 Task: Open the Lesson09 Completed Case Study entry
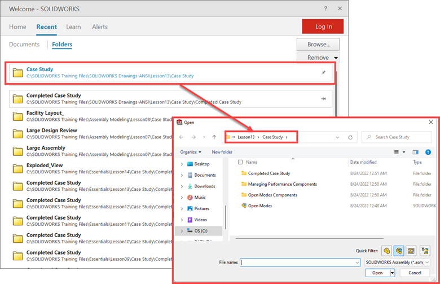91,256
